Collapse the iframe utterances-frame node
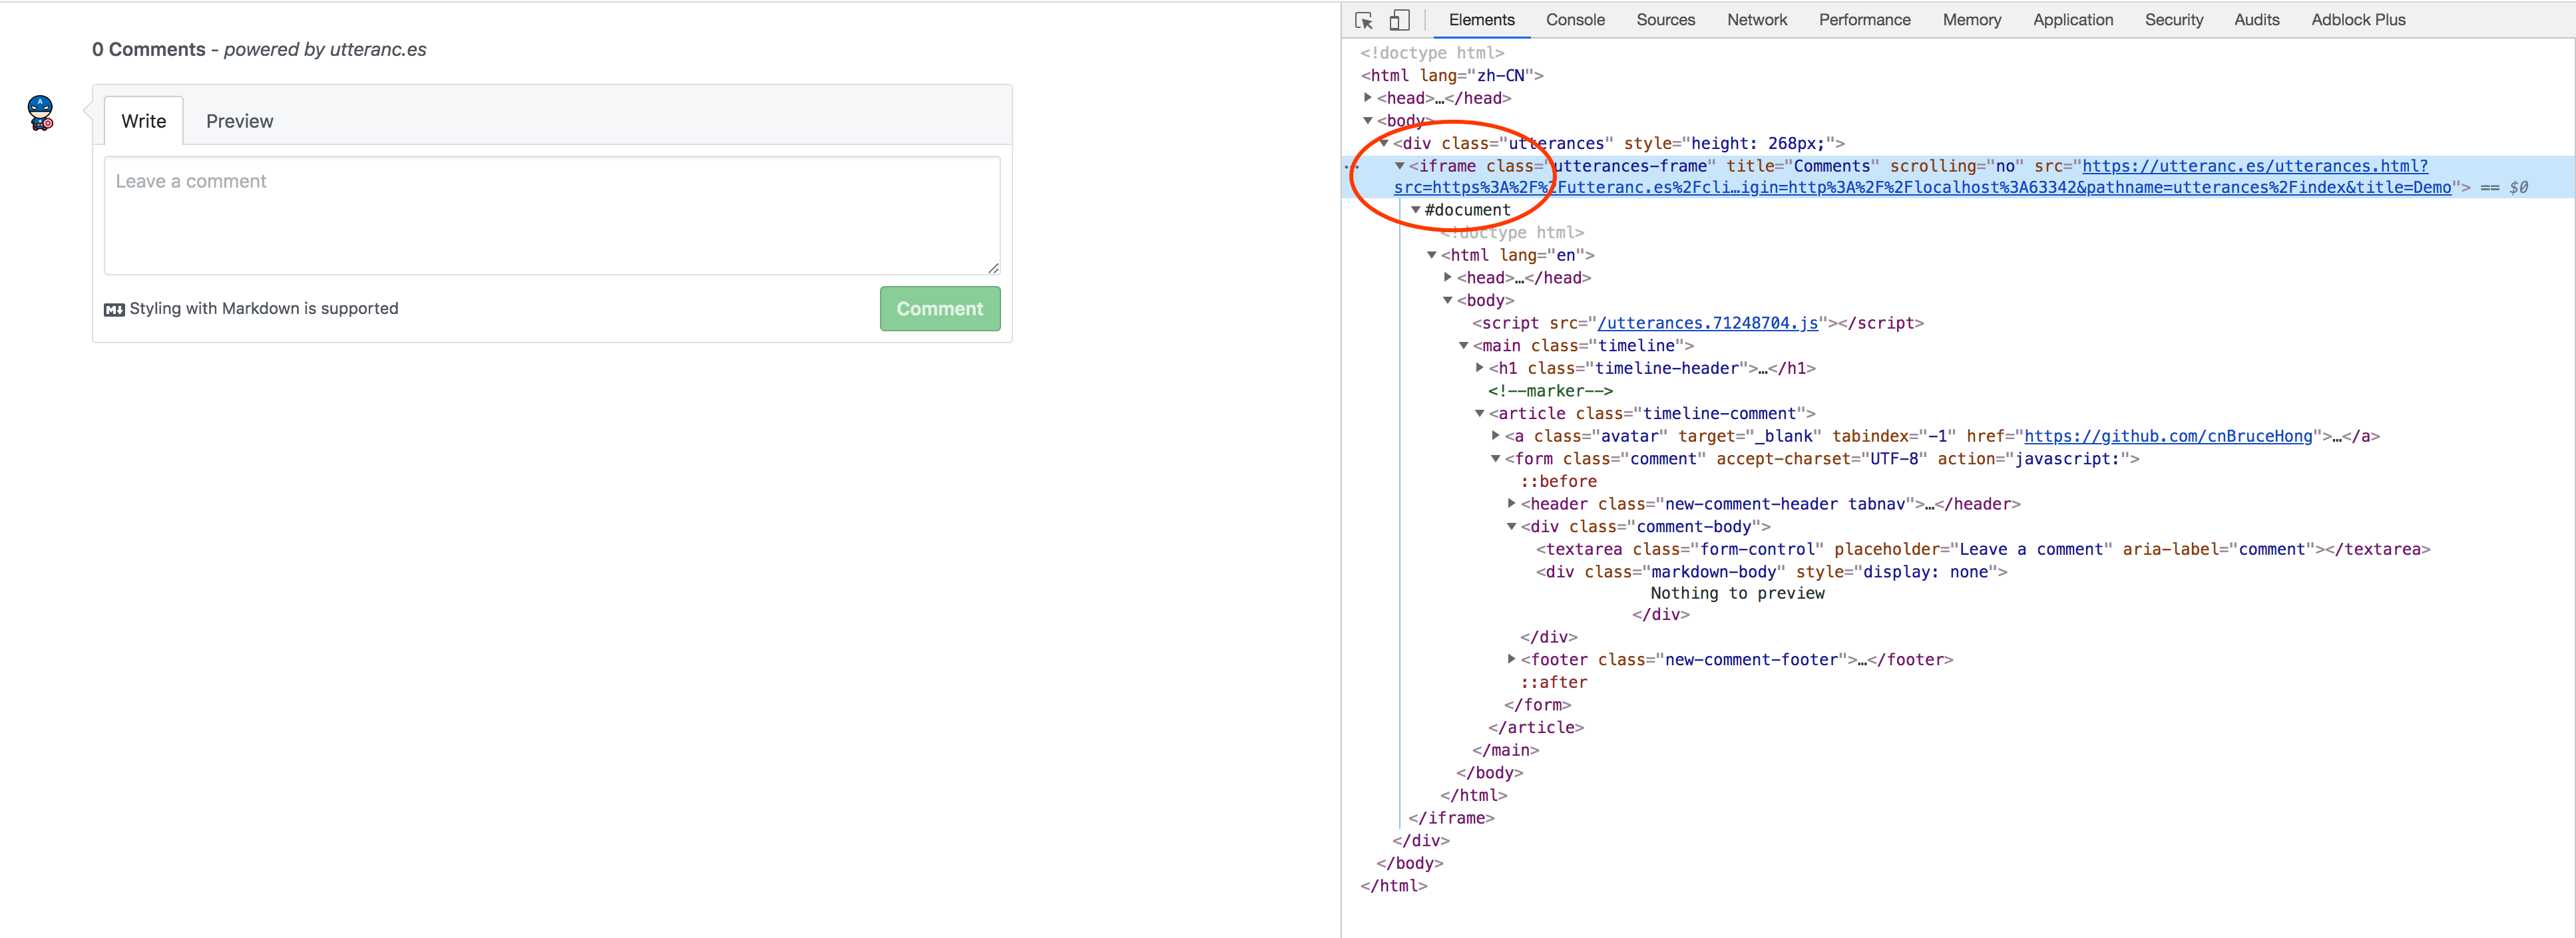2576x938 pixels. 1400,166
